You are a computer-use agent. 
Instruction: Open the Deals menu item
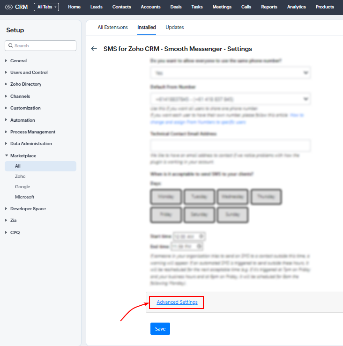[176, 7]
